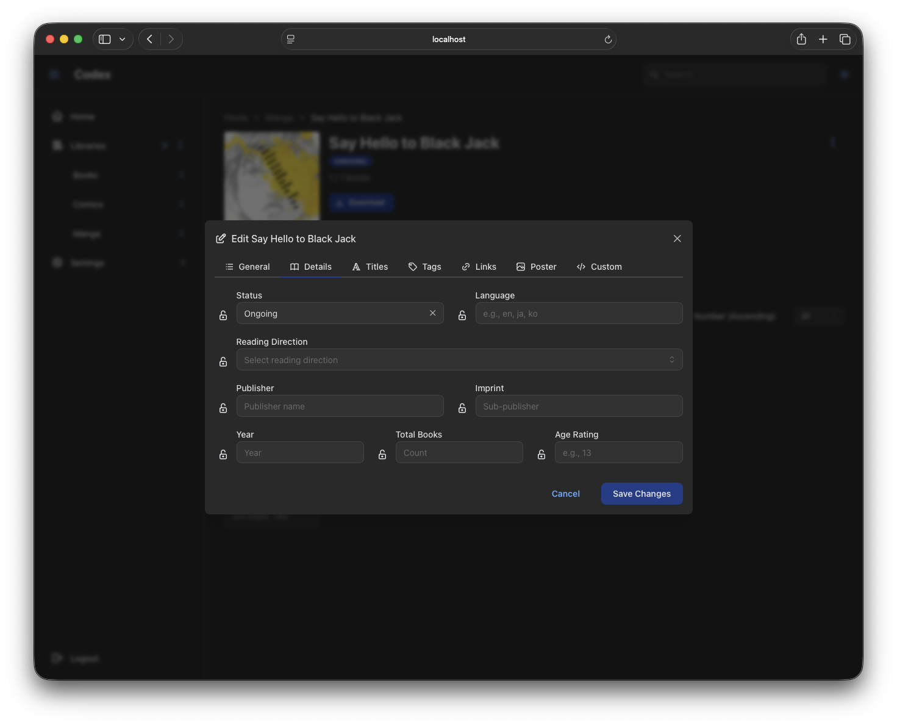Open the Share icon in the browser toolbar
Screen dimensions: 897x725
(801, 38)
